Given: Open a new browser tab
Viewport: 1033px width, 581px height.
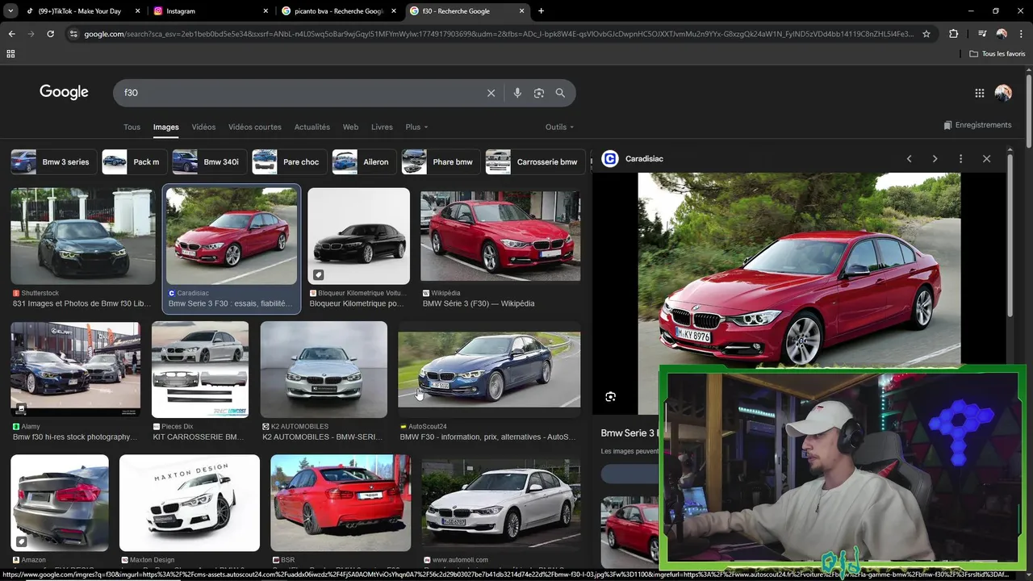Looking at the screenshot, I should click(x=541, y=11).
